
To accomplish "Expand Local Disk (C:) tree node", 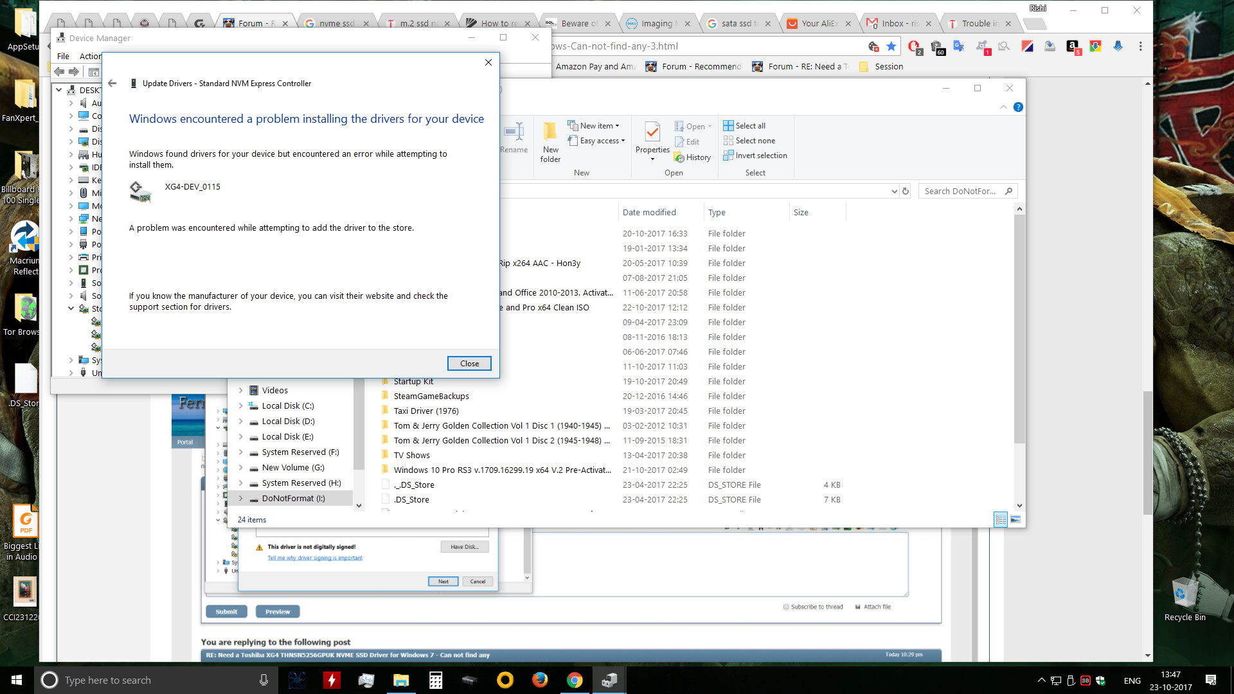I will [241, 406].
